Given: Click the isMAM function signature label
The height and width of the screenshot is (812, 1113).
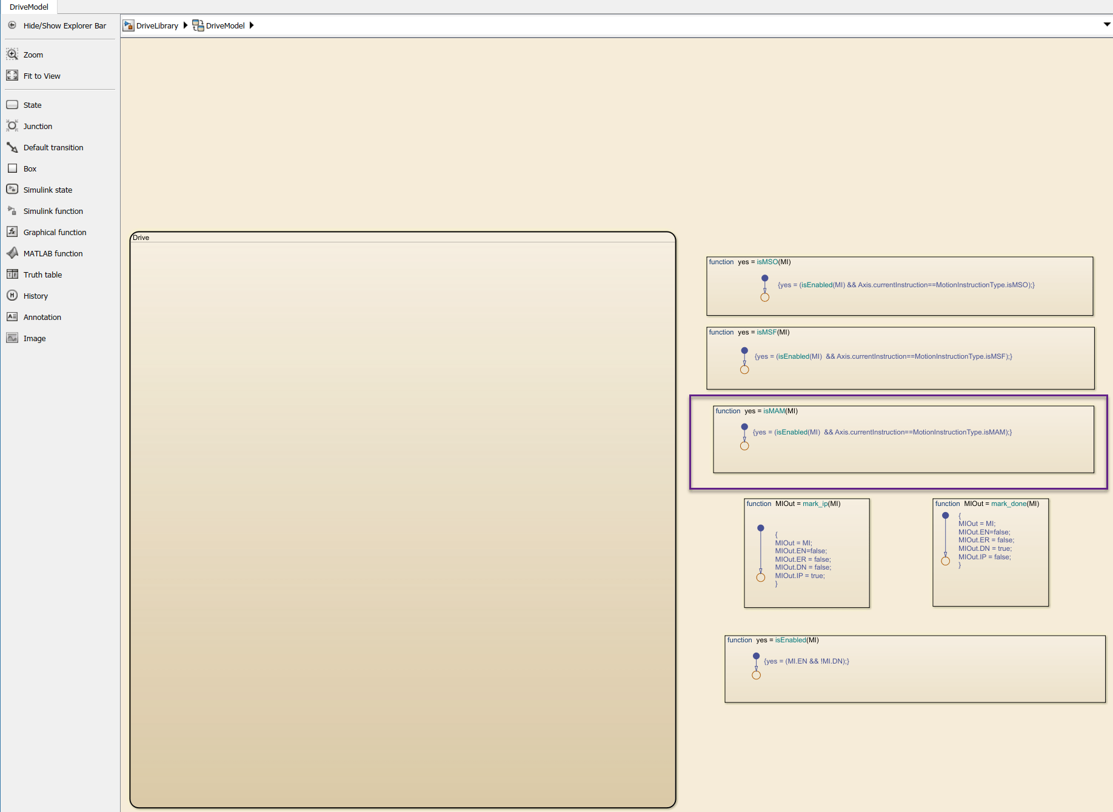Looking at the screenshot, I should pyautogui.click(x=757, y=411).
